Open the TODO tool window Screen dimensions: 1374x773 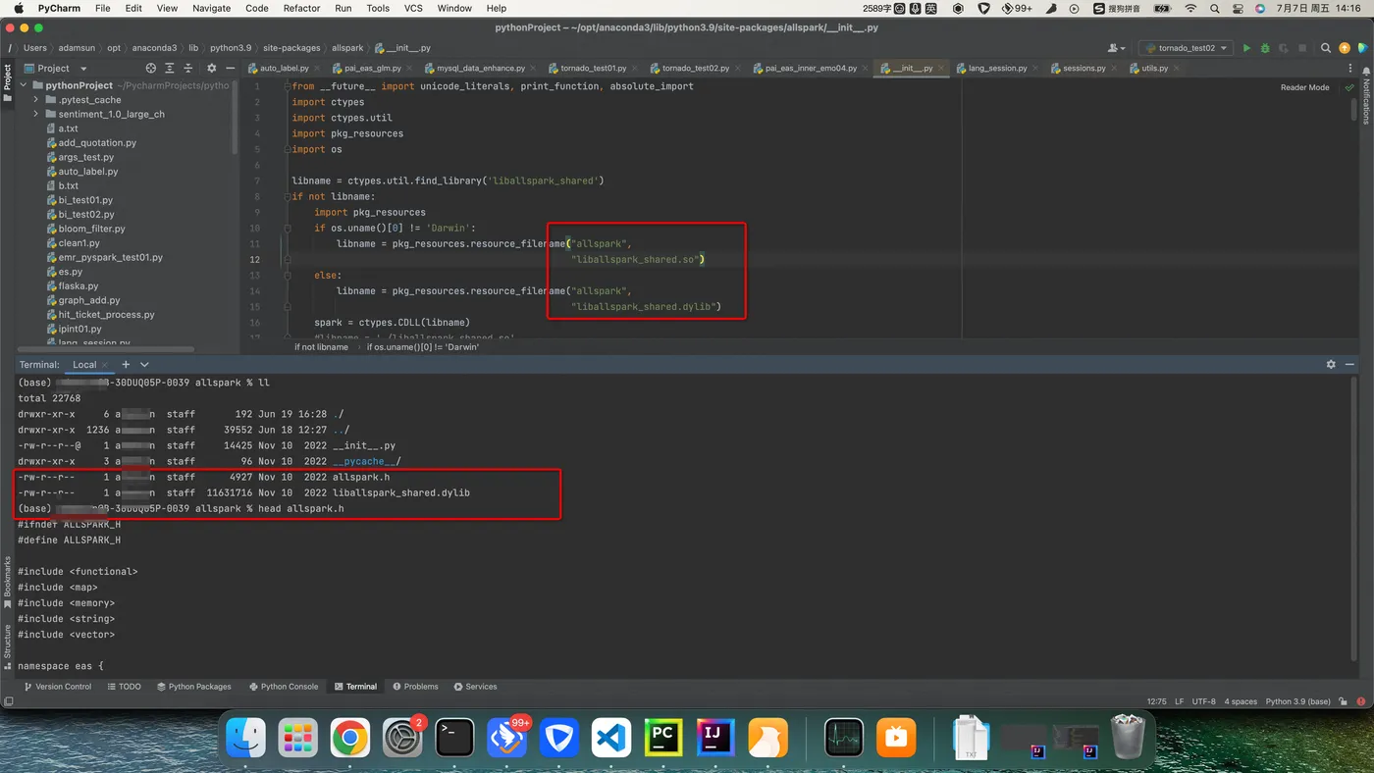(125, 687)
